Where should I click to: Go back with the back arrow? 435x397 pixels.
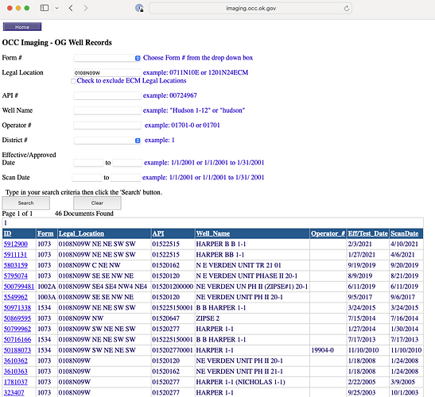[x=71, y=8]
